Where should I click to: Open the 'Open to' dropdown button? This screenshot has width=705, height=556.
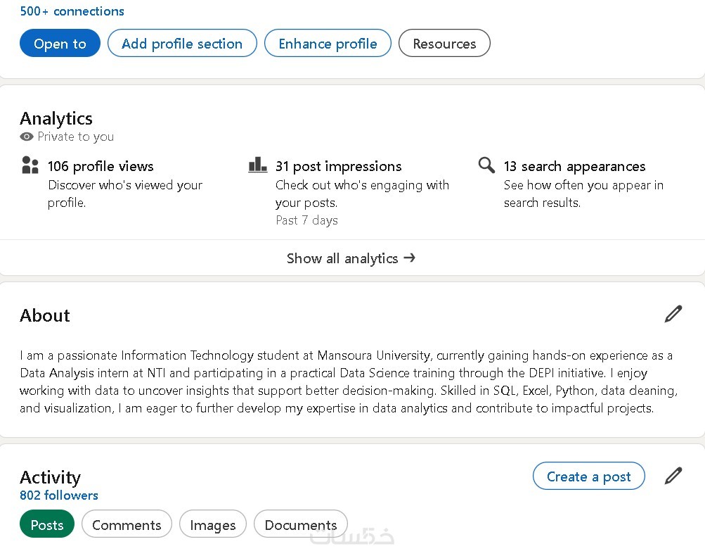(60, 44)
